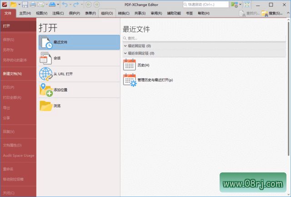Select Recent Files (最近文件) in Open list
Image resolution: width=291 pixels, height=197 pixels.
coord(79,42)
